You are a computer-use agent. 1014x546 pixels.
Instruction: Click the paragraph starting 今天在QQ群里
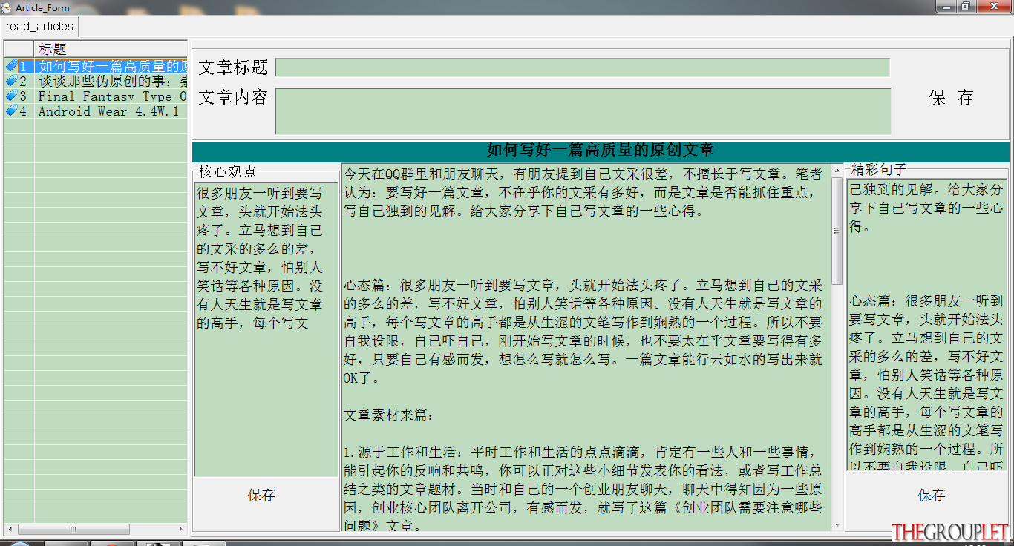tap(583, 193)
